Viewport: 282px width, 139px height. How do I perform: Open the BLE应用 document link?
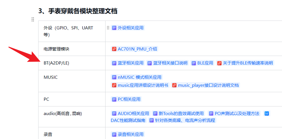[x=205, y=63]
